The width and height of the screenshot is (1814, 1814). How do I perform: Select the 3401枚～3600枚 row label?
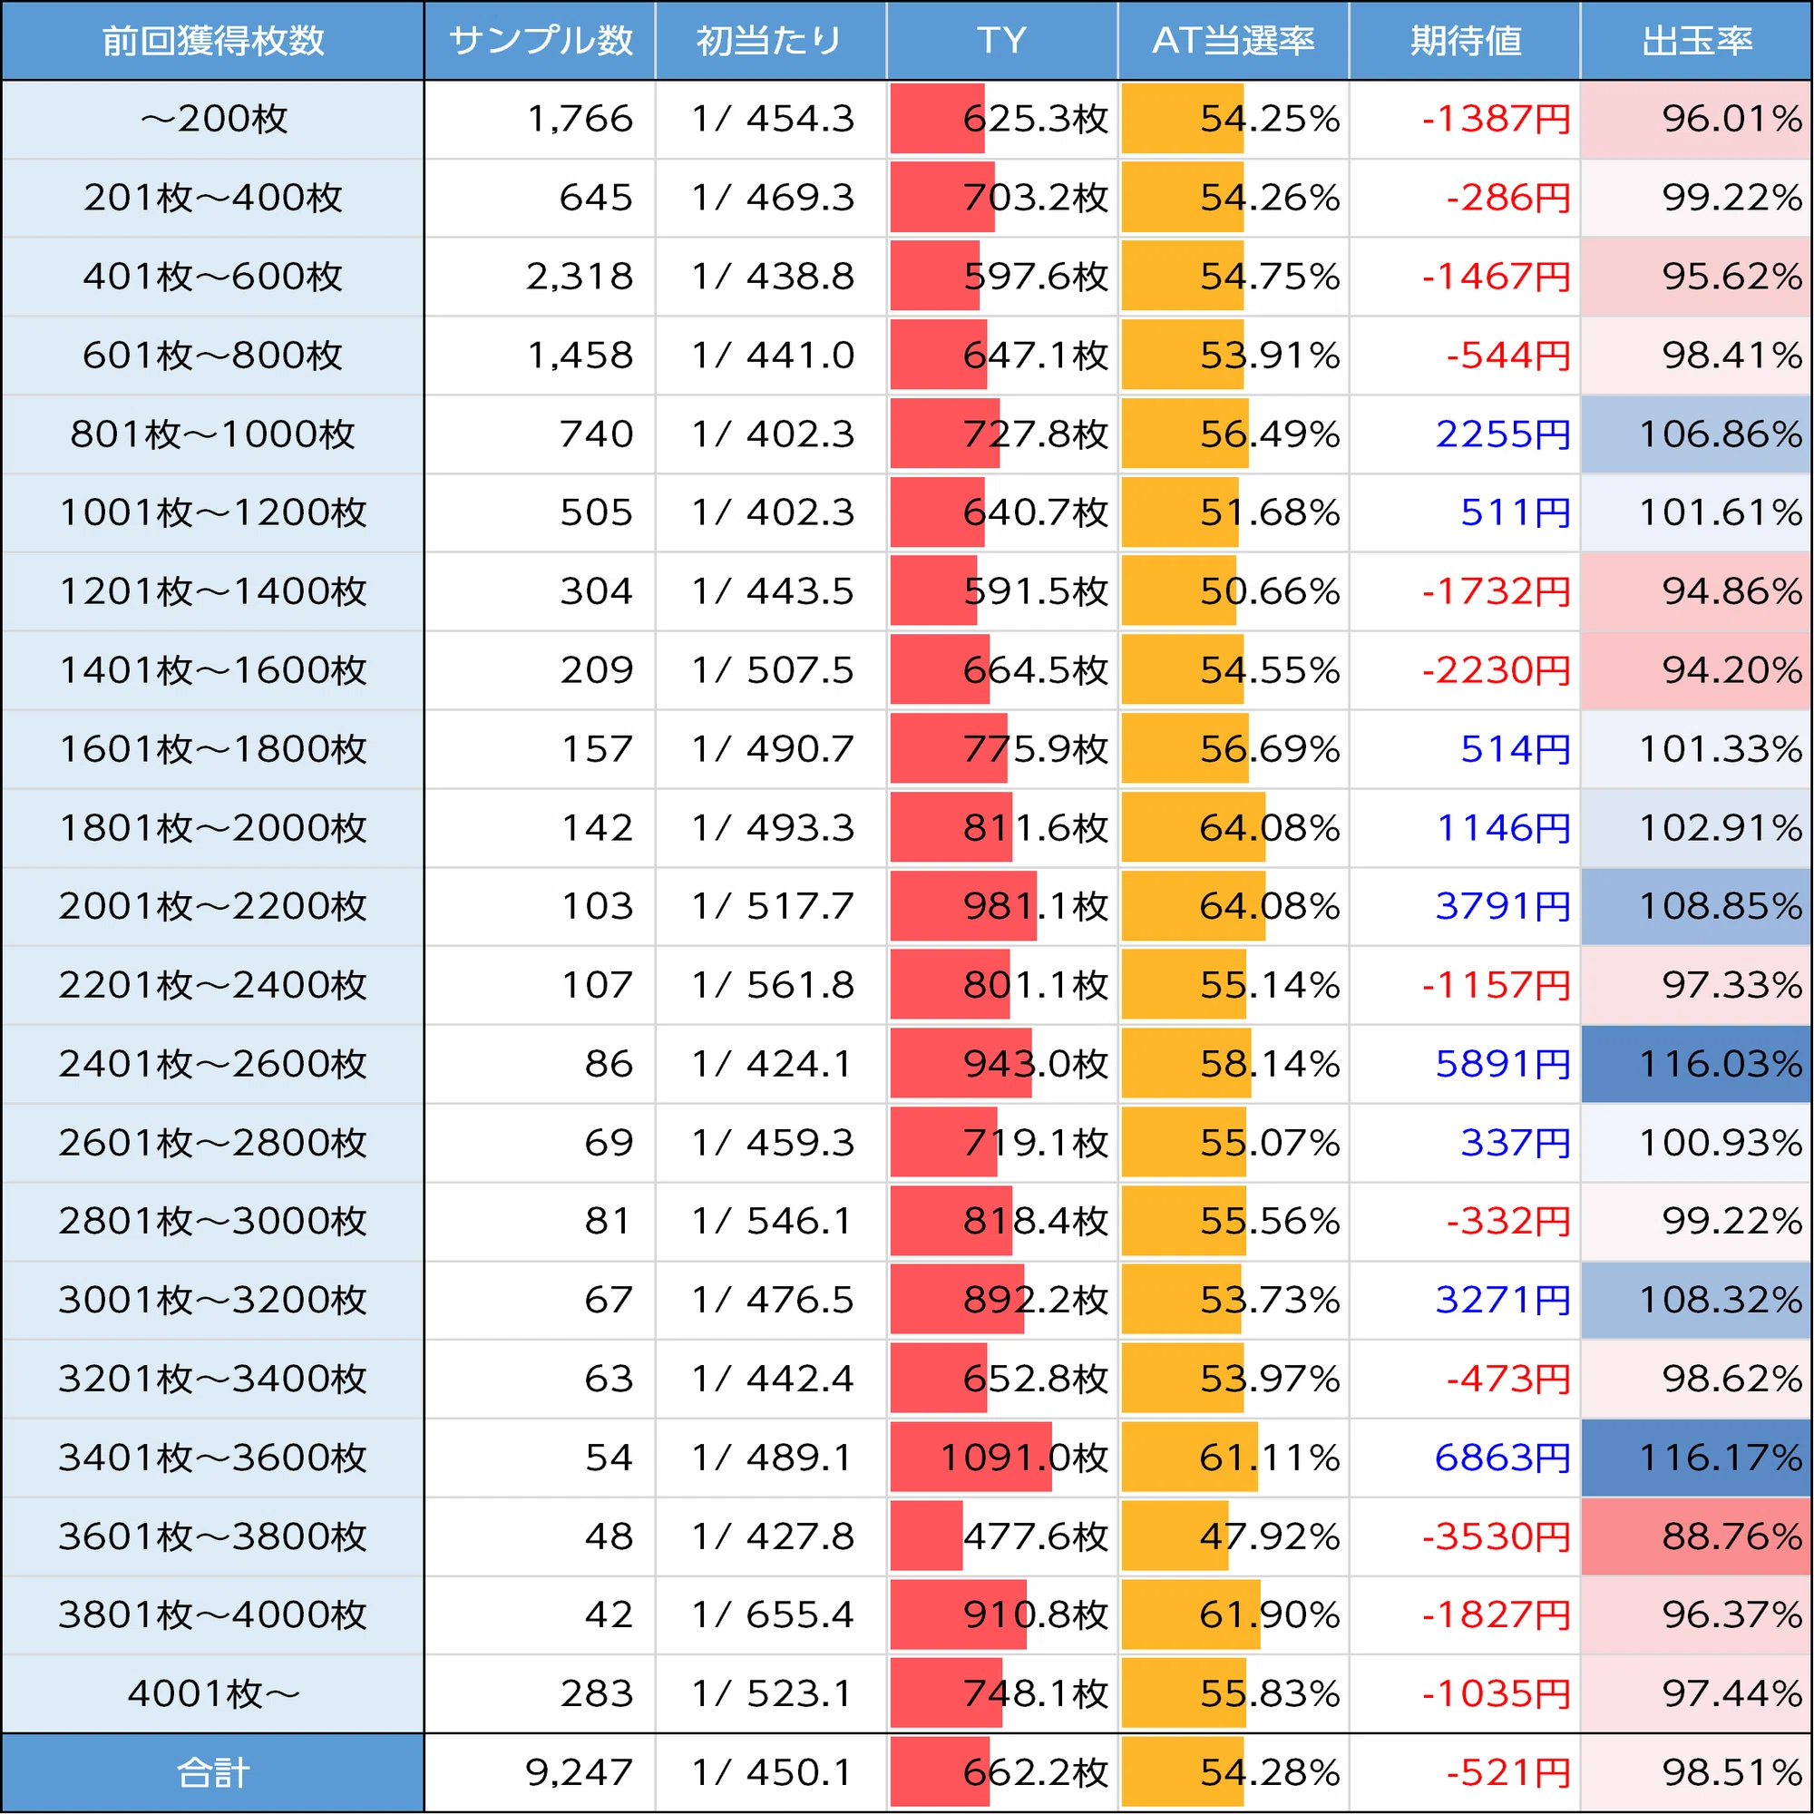tap(213, 1458)
